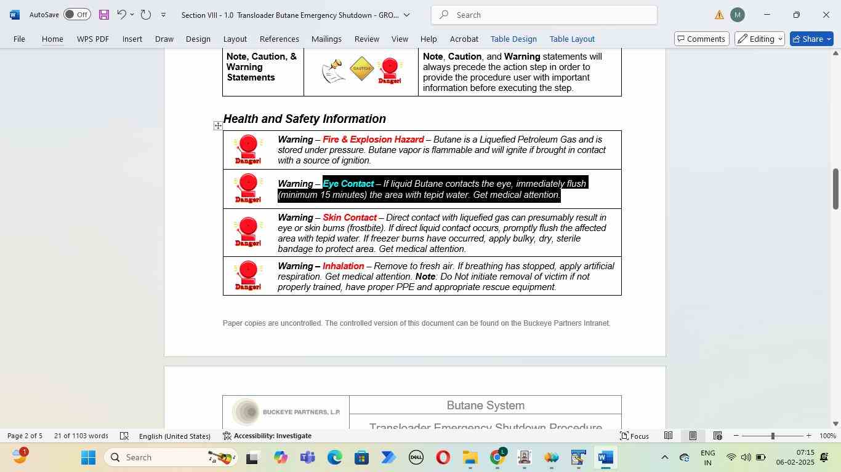
Task: Select Print Layout view icon
Action: pyautogui.click(x=693, y=436)
